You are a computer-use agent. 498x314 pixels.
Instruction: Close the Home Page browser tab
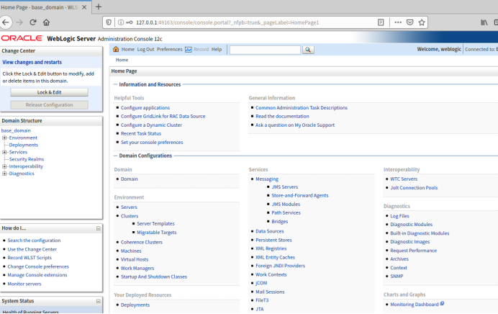[84, 7]
